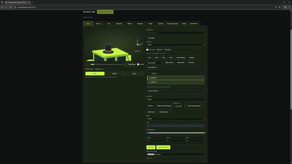292x164 pixels.
Task: Click the Move Z input field
Action: tap(195, 141)
